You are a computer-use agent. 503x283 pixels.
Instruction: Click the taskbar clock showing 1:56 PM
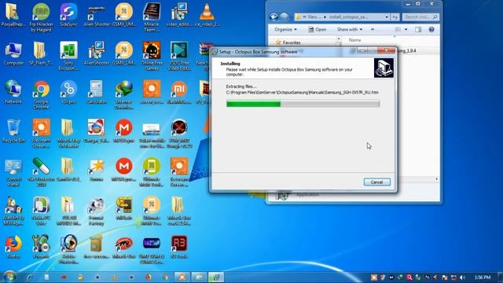483,277
